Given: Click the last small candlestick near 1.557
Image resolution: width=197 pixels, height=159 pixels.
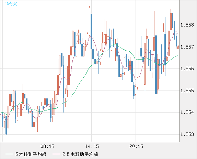Looking at the screenshot, I should point(178,47).
